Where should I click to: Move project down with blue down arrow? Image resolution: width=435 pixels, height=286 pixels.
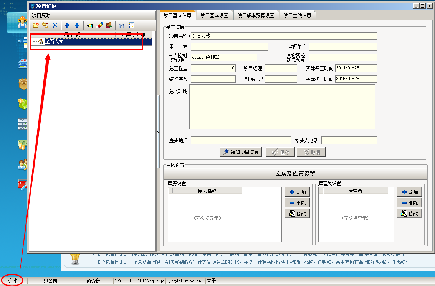pos(77,25)
